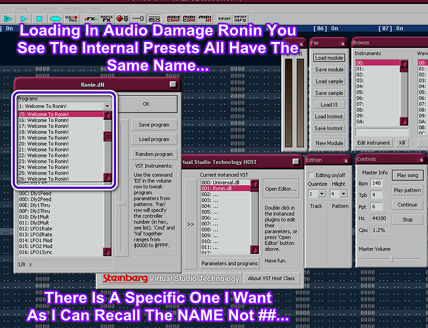Image resolution: width=428 pixels, height=328 pixels.
Task: Adjust the Master Volume slider handle
Action: click(392, 258)
